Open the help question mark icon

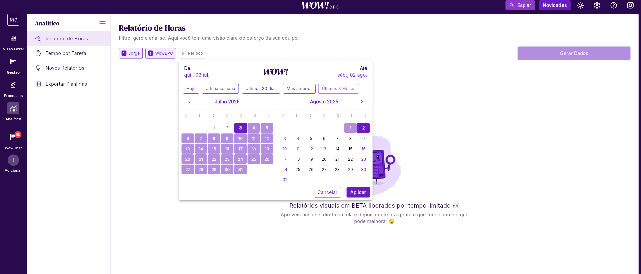coord(614,5)
